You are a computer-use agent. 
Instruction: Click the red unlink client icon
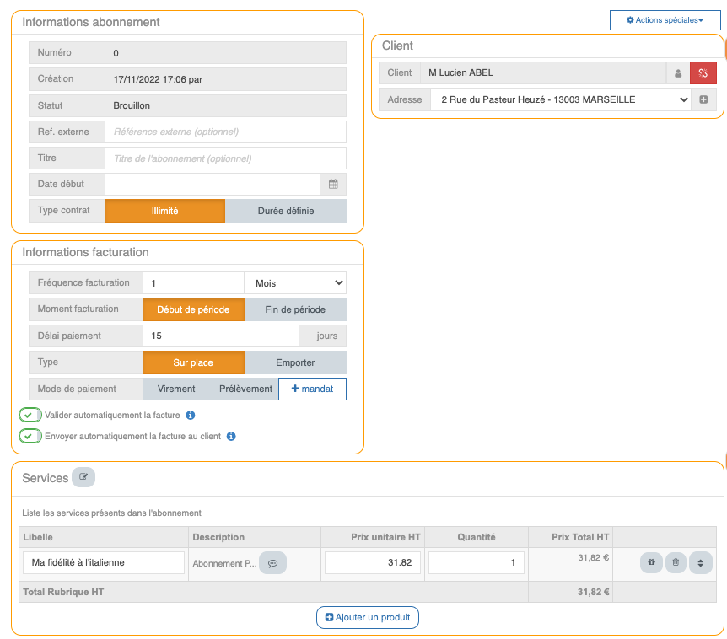pos(703,73)
